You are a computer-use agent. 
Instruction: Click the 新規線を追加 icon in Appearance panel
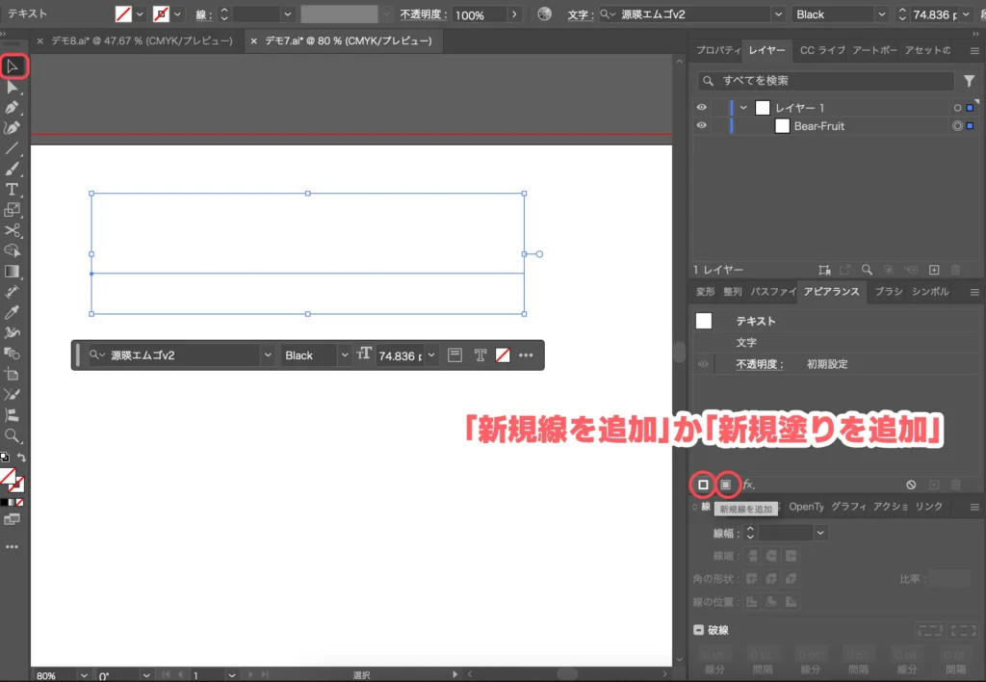(x=703, y=485)
